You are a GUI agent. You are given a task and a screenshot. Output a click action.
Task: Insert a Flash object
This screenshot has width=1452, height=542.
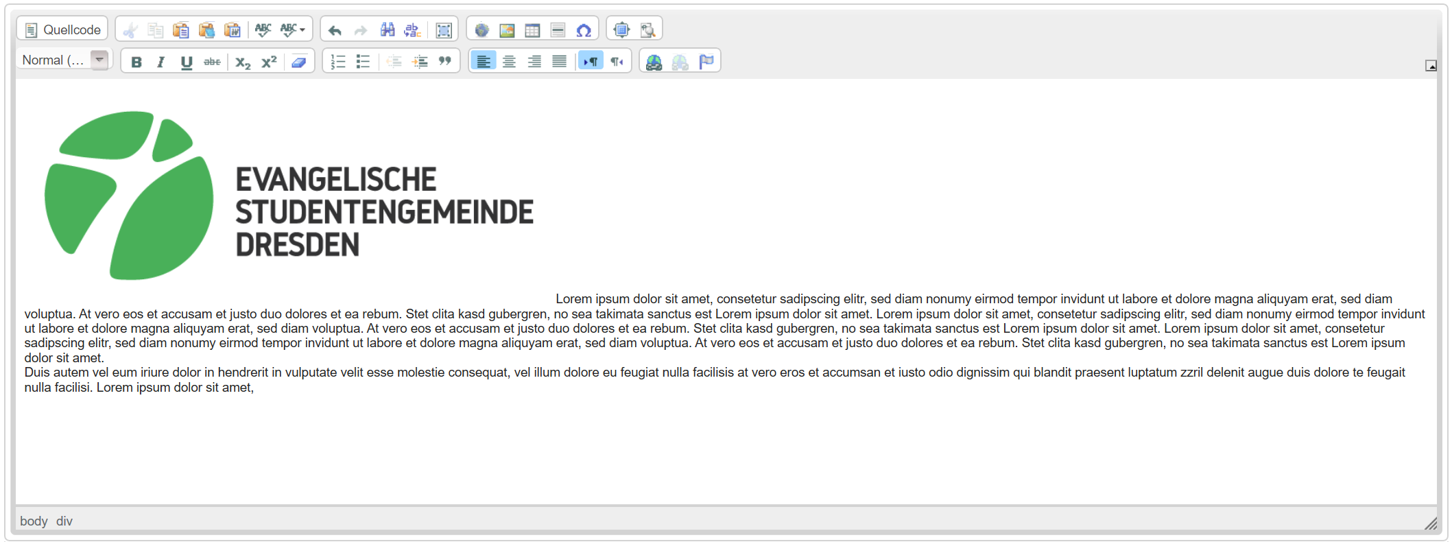point(481,30)
